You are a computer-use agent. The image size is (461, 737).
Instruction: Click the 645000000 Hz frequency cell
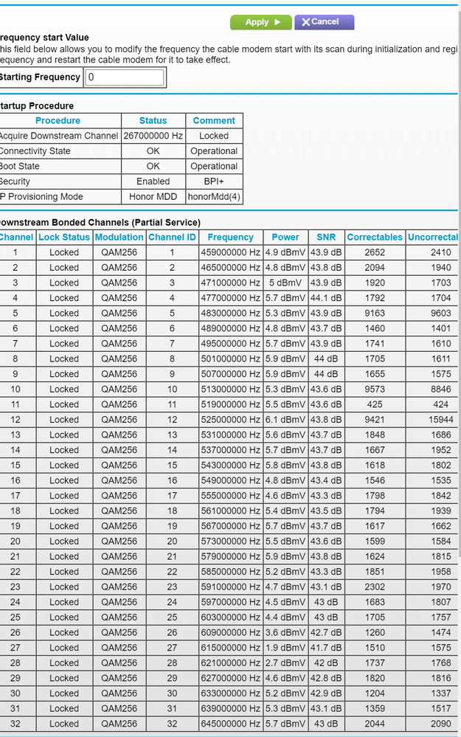(230, 724)
